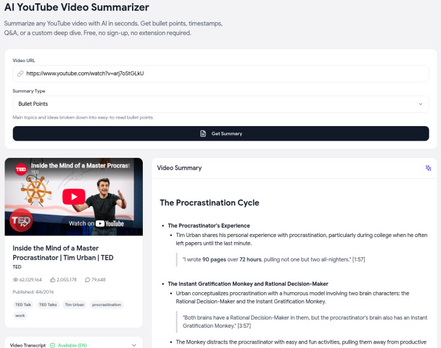
Task: Click the procrastination tag
Action: 107,305
